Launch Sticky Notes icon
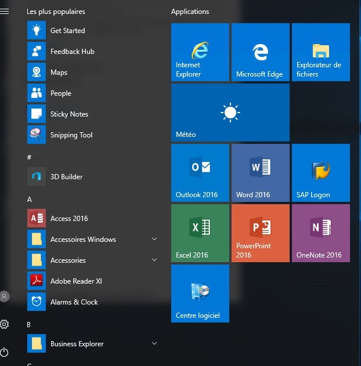Viewport: 361px width, 366px height. (37, 114)
